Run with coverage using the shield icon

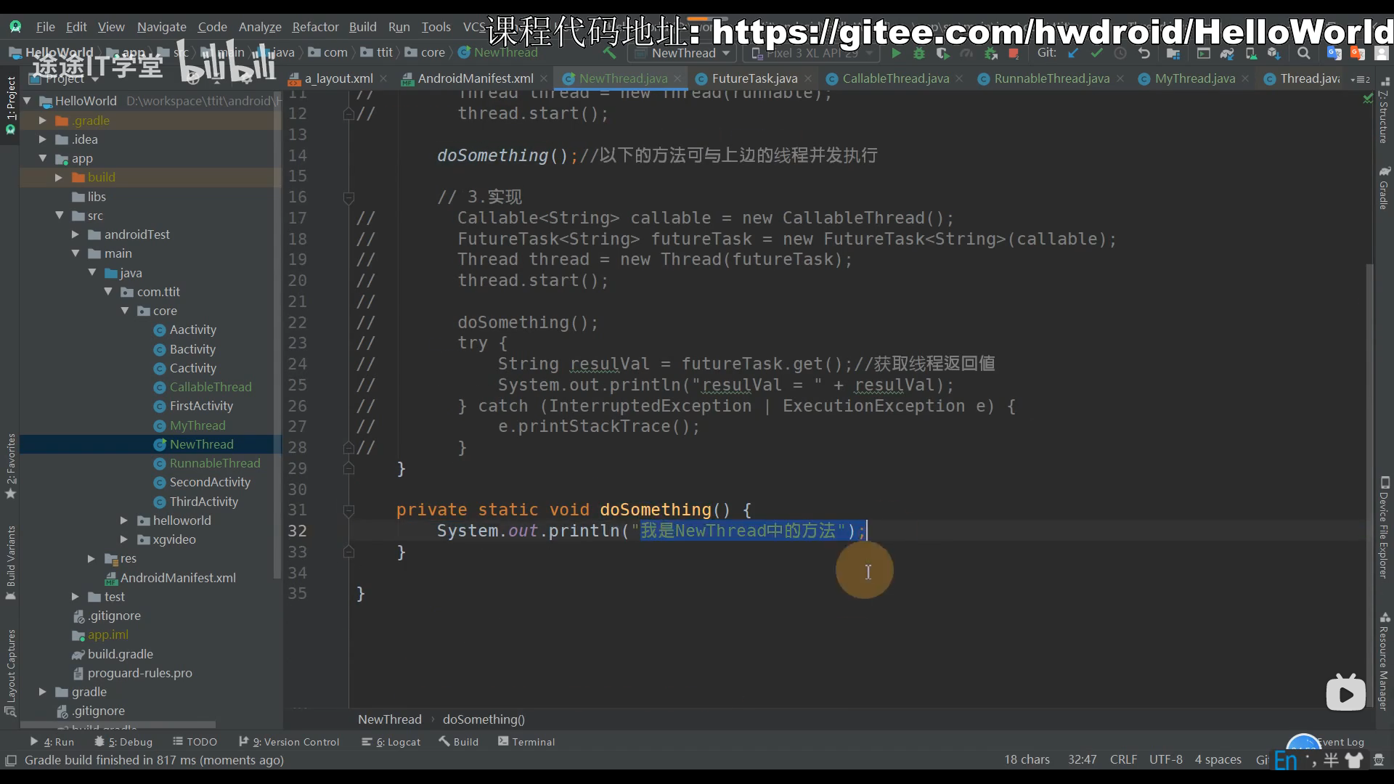tap(942, 53)
